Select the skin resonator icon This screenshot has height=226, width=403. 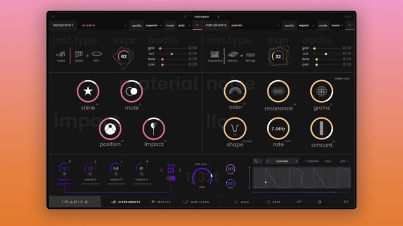tap(97, 54)
